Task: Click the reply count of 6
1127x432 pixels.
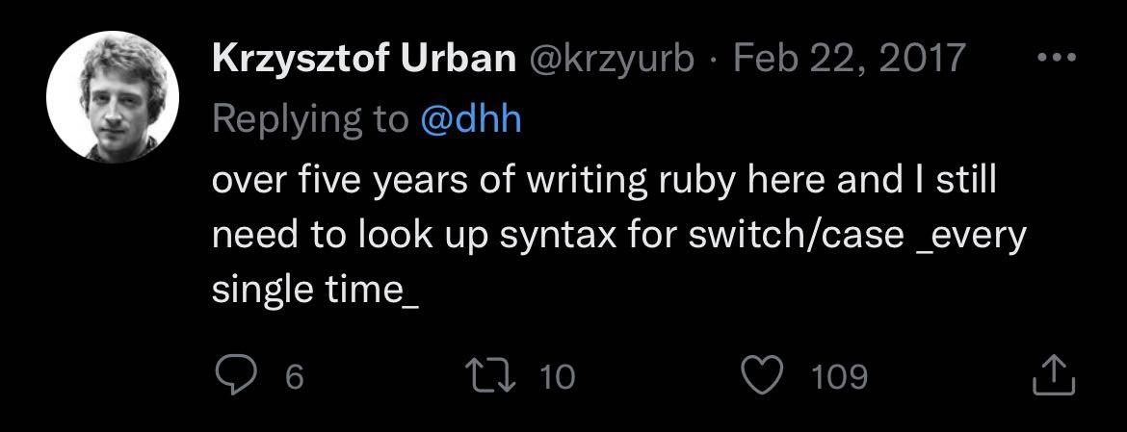Action: point(295,376)
